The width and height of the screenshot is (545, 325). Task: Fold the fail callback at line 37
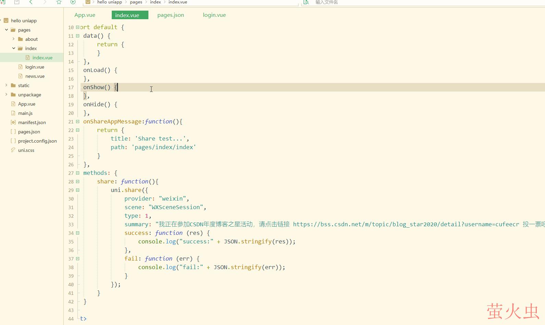pos(77,259)
